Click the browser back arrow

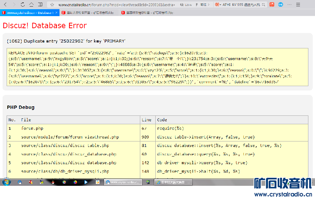pyautogui.click(x=5, y=5)
